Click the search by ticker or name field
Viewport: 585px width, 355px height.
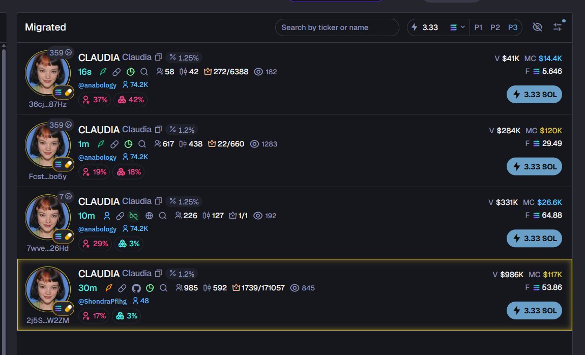[x=337, y=27]
